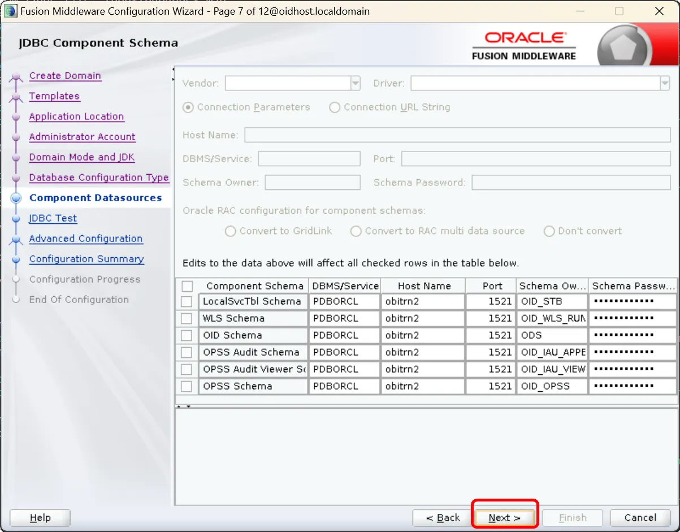Click the DBMS/Service column header
The width and height of the screenshot is (680, 532).
[x=345, y=286]
